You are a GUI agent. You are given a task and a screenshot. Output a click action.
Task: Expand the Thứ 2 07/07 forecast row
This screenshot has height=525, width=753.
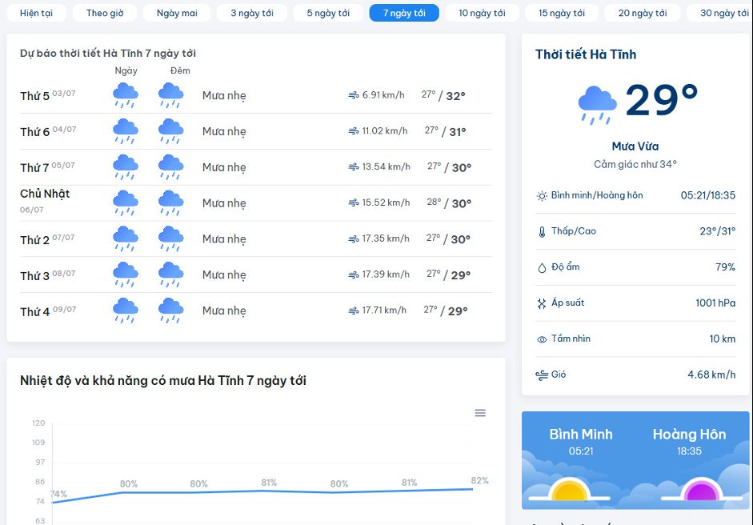[x=256, y=238]
